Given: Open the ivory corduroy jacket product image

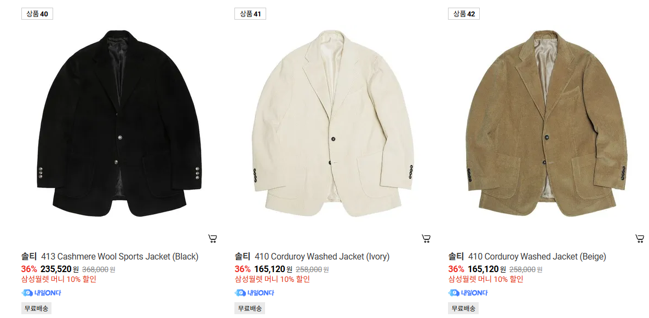Looking at the screenshot, I should pos(333,123).
